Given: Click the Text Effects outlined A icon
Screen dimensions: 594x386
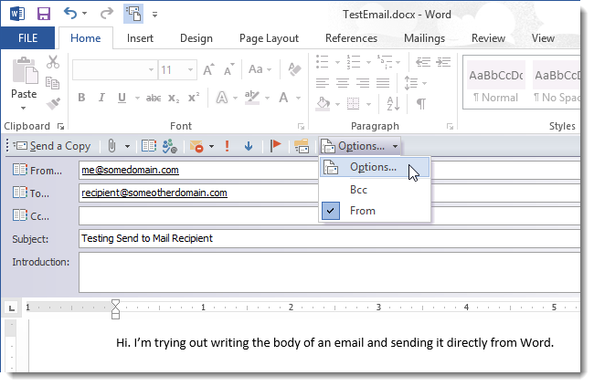Looking at the screenshot, I should (x=222, y=98).
